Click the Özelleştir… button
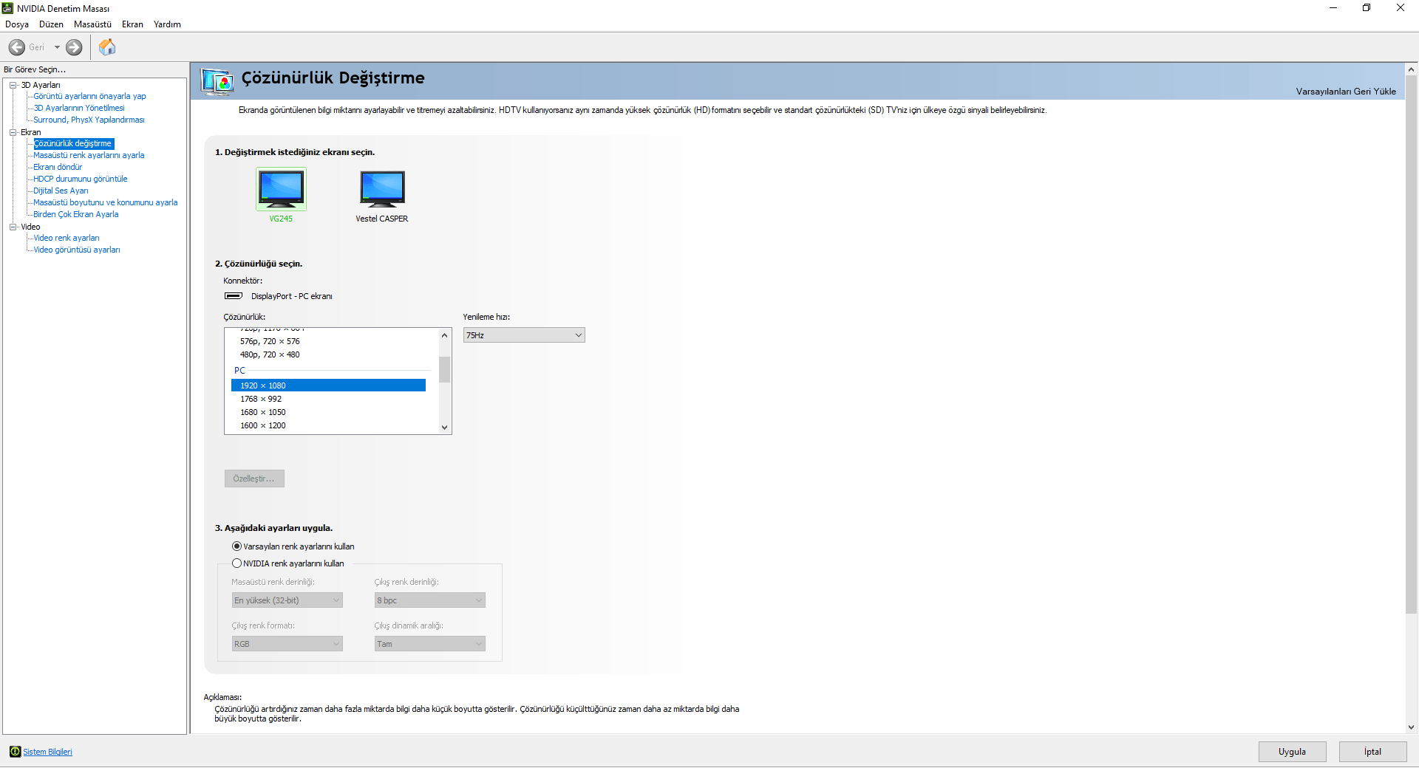1419x768 pixels. point(254,479)
